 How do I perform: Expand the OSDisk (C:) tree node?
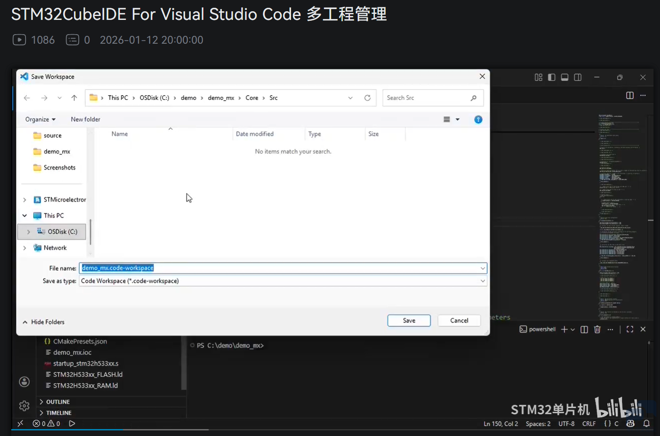point(29,232)
